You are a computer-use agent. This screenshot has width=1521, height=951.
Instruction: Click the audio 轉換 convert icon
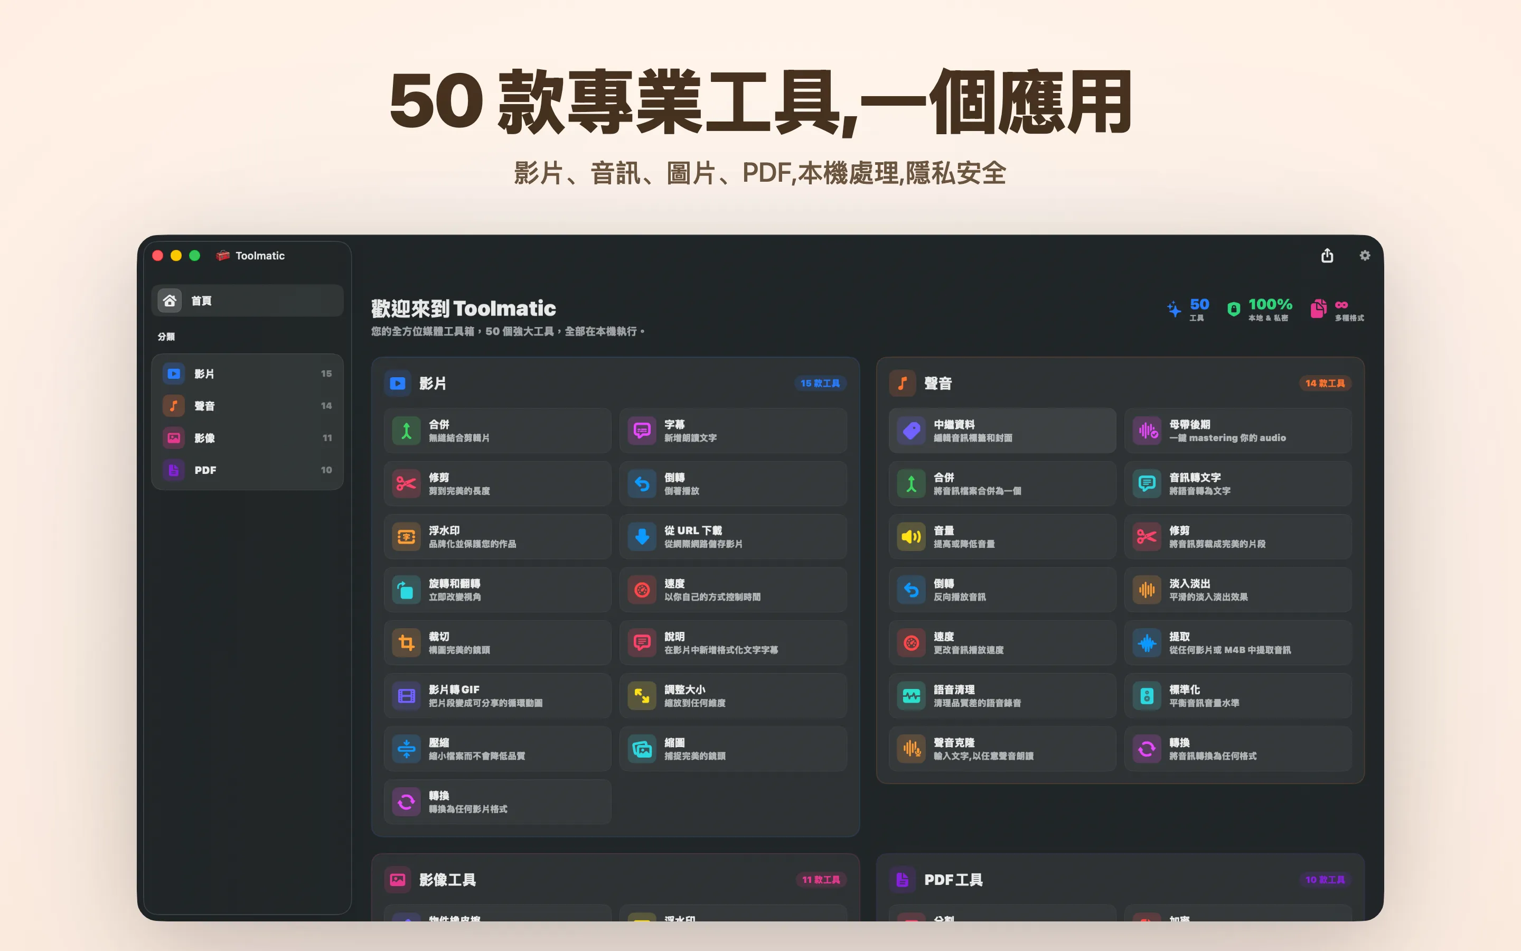tap(1147, 749)
